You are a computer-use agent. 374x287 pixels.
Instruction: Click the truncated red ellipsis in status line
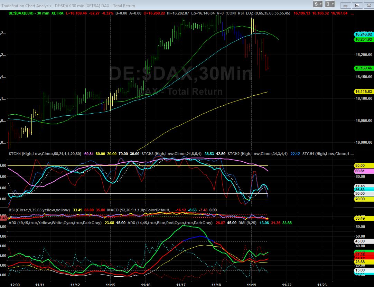pyautogui.click(x=352, y=13)
